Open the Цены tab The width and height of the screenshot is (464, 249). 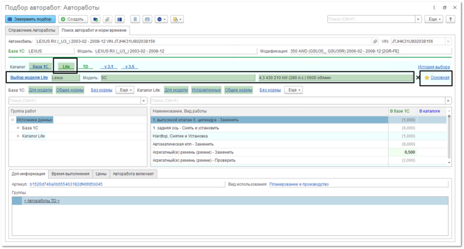[x=101, y=174]
